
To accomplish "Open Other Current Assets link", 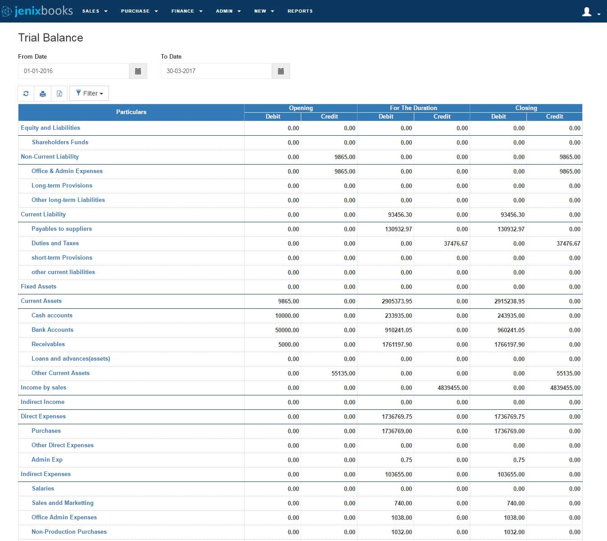I will click(60, 373).
